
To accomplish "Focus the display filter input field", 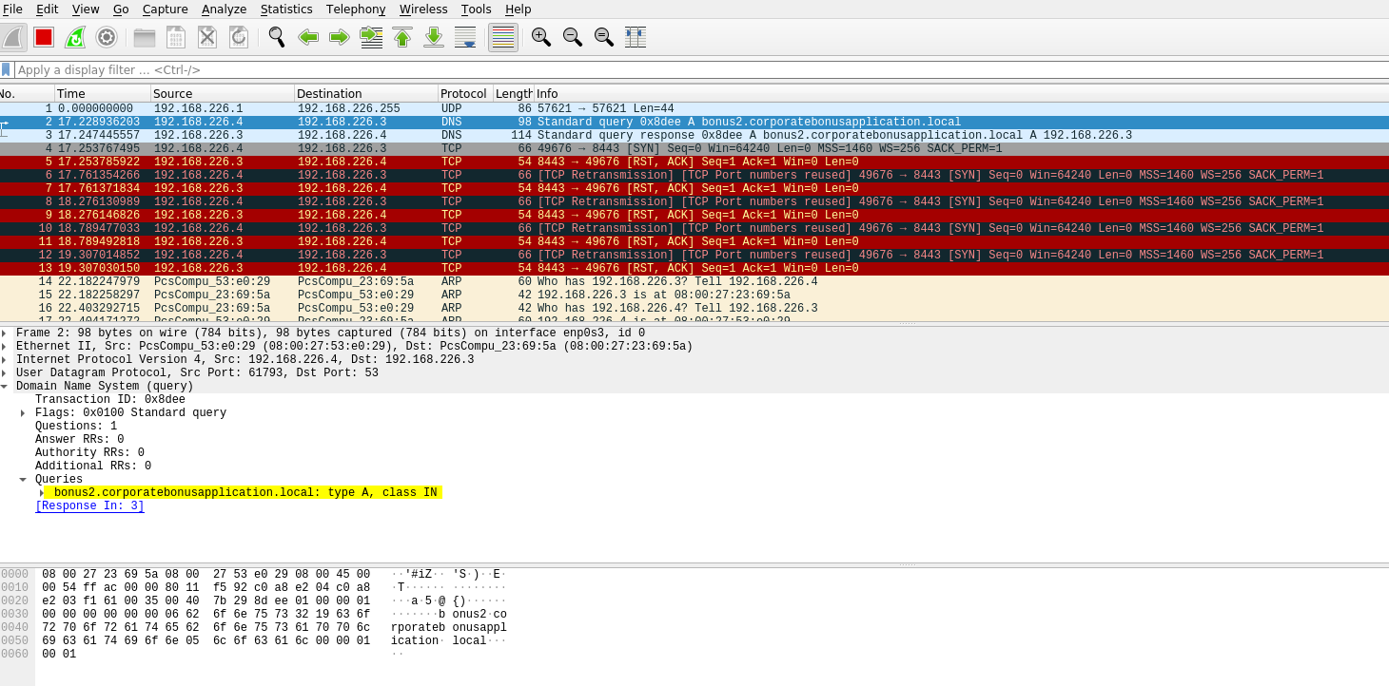I will click(x=702, y=69).
